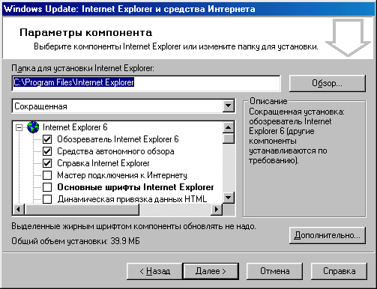Go back with the Назад button
This screenshot has width=377, height=289.
point(155,271)
